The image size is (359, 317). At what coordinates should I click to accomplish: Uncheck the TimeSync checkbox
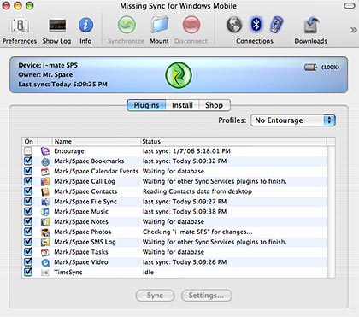28,272
